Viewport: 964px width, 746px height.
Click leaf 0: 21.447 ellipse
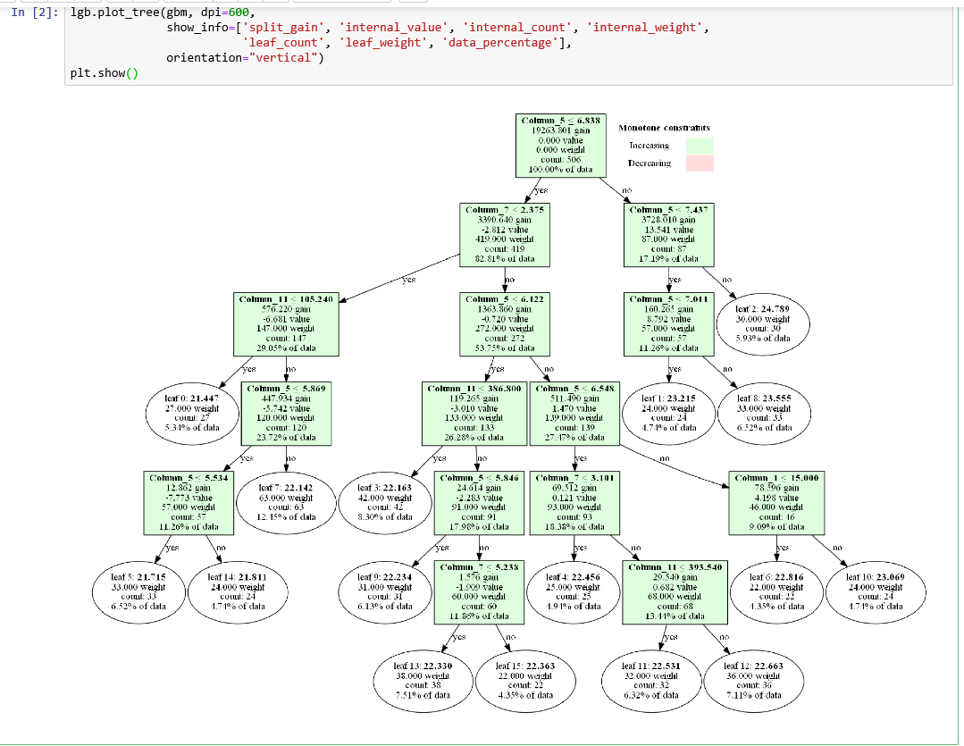tap(192, 414)
